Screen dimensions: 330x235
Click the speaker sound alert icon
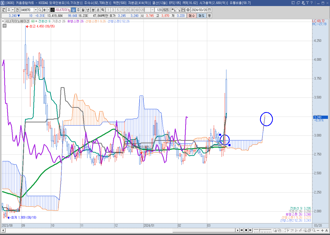(x=45, y=10)
